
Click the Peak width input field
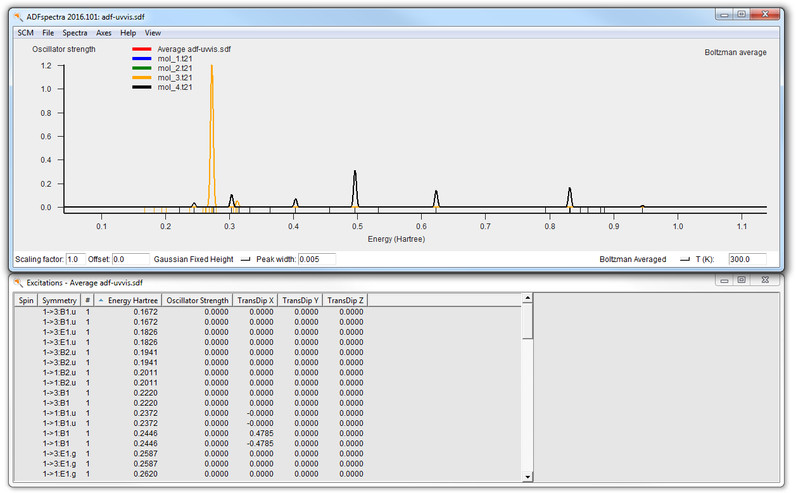click(317, 259)
